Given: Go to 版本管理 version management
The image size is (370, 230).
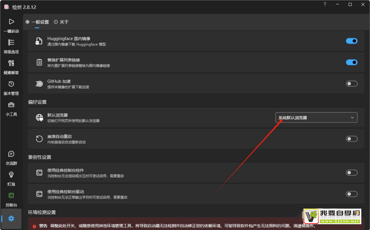Looking at the screenshot, I should coord(11,88).
